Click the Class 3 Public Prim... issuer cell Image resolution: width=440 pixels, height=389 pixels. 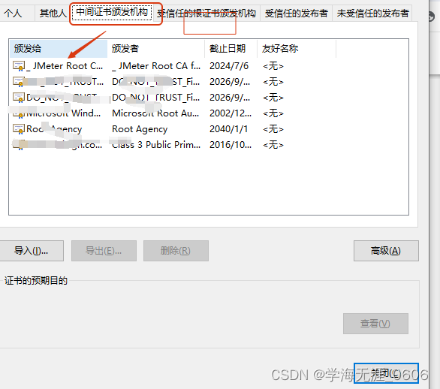[x=156, y=145]
